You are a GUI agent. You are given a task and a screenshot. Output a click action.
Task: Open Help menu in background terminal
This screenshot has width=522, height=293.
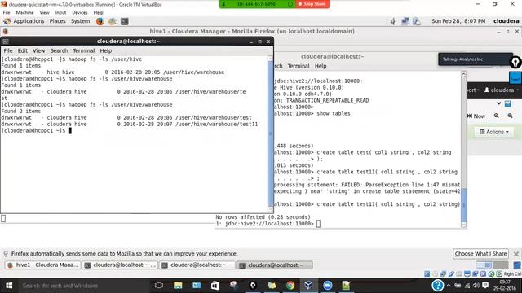point(321,66)
